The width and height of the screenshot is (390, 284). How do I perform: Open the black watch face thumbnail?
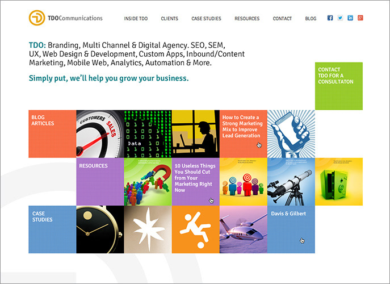point(100,229)
